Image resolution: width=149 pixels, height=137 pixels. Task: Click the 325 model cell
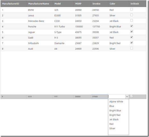click(63, 10)
